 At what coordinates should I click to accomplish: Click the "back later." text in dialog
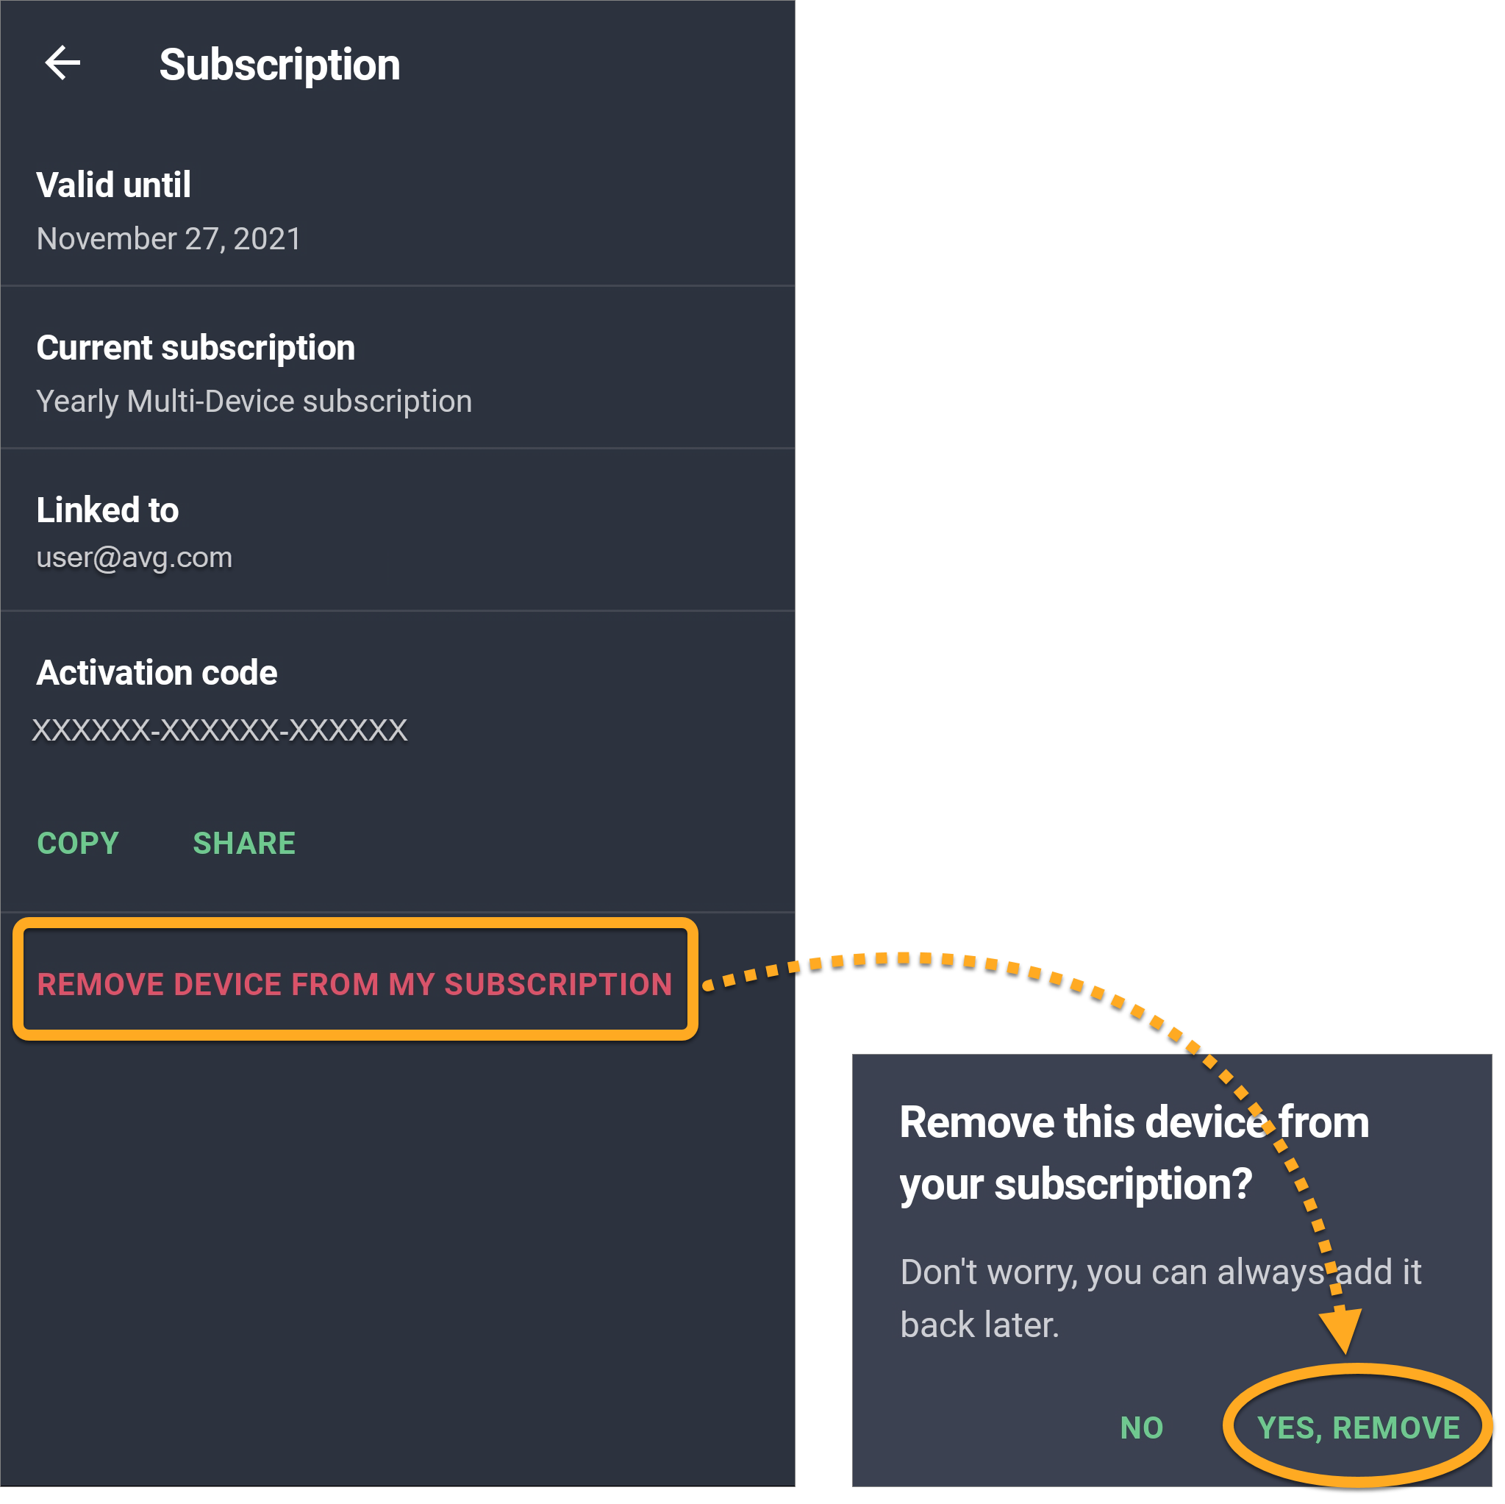coord(979,1325)
